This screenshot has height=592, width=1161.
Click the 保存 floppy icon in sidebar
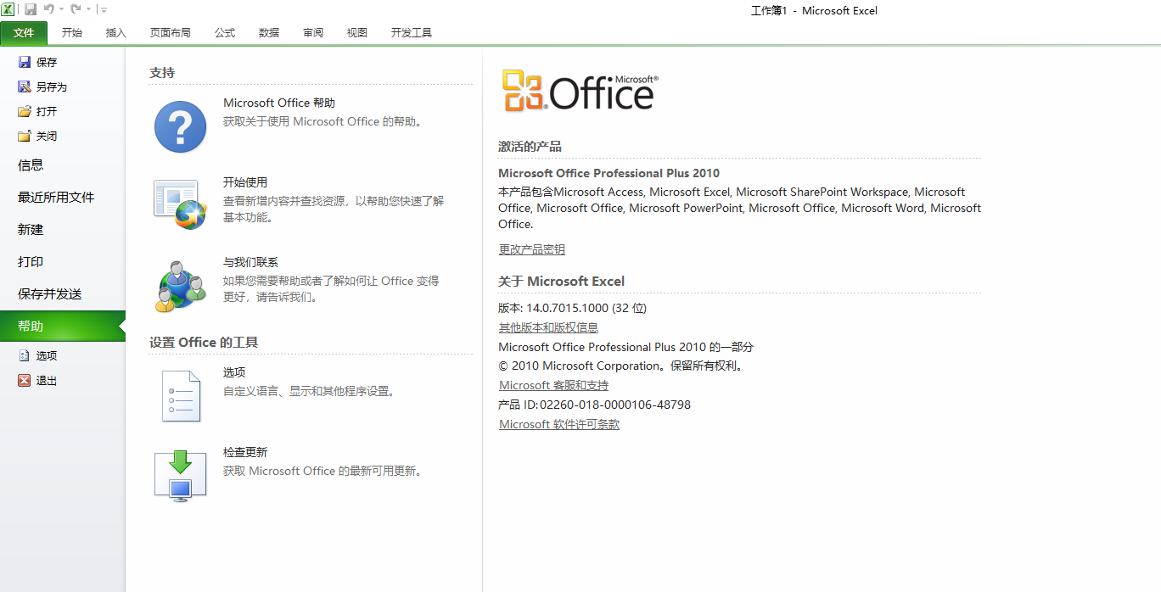[x=25, y=62]
